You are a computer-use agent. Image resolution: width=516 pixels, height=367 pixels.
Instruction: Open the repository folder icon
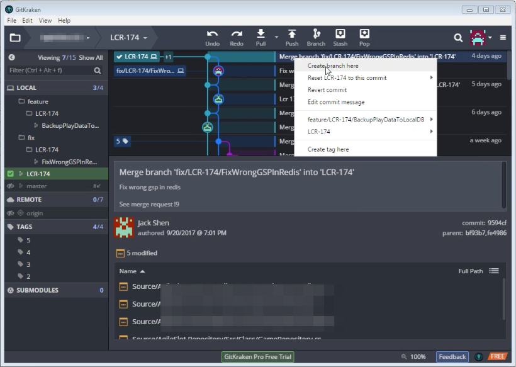tap(15, 38)
